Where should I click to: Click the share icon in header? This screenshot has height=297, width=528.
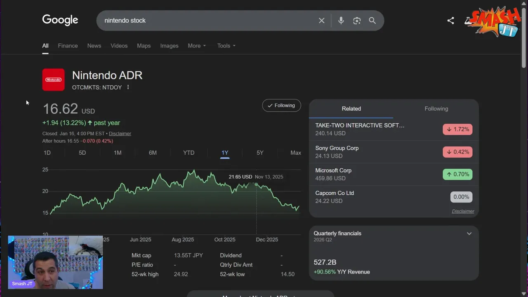coord(450,21)
